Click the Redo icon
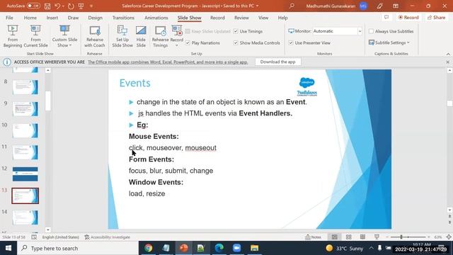The height and width of the screenshot is (255, 453). (x=71, y=6)
